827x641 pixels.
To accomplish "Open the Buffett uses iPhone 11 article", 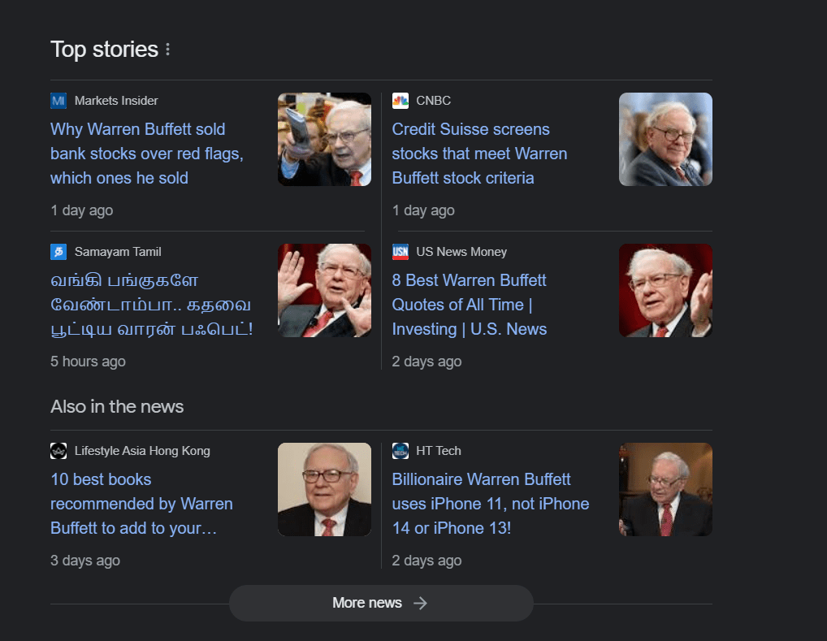I will [x=490, y=503].
